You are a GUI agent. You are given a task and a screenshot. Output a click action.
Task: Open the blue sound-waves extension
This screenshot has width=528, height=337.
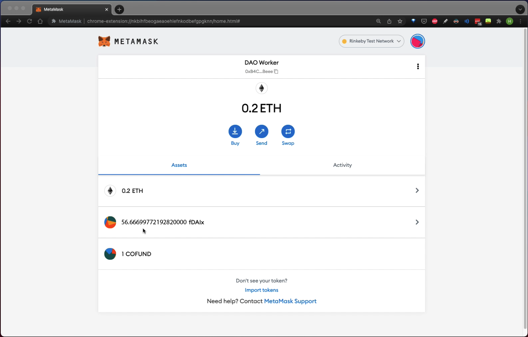click(x=467, y=21)
